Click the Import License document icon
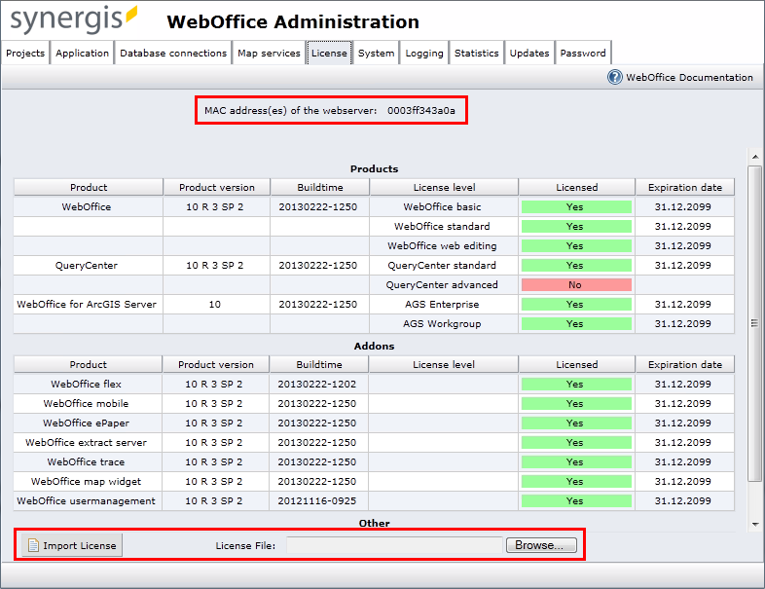This screenshot has width=765, height=589. coord(33,545)
